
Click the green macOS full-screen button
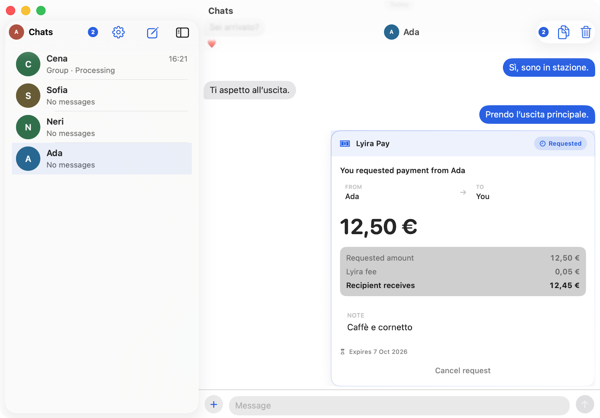41,11
